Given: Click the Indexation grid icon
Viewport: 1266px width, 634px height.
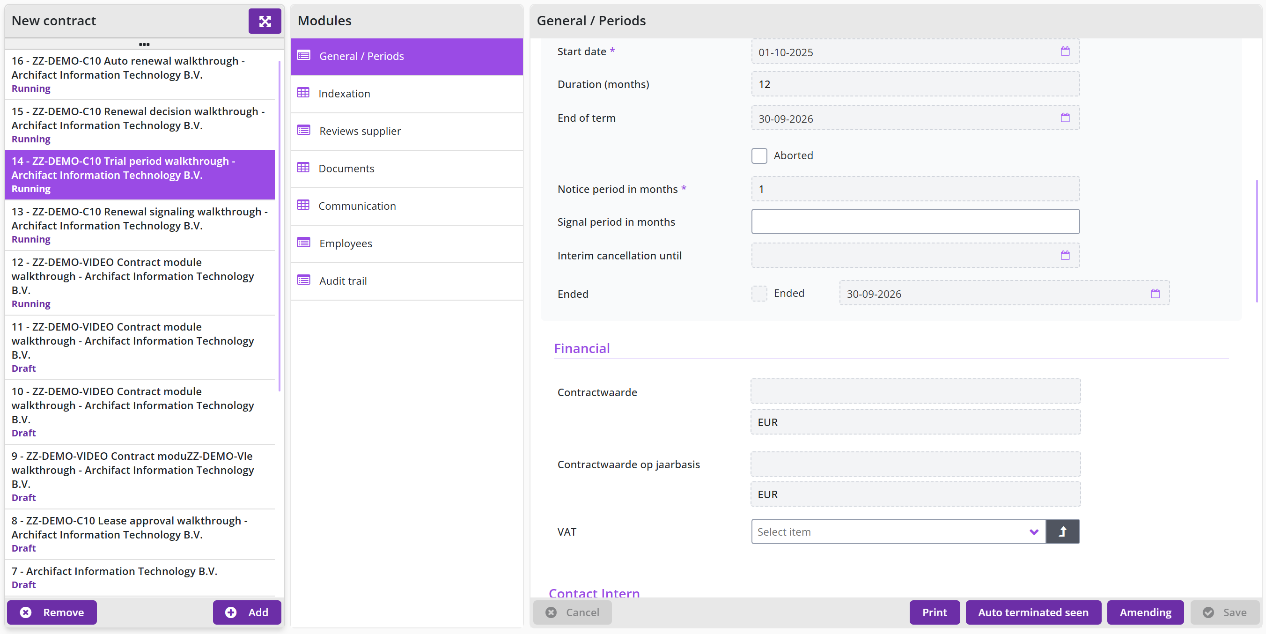Looking at the screenshot, I should click(x=303, y=93).
